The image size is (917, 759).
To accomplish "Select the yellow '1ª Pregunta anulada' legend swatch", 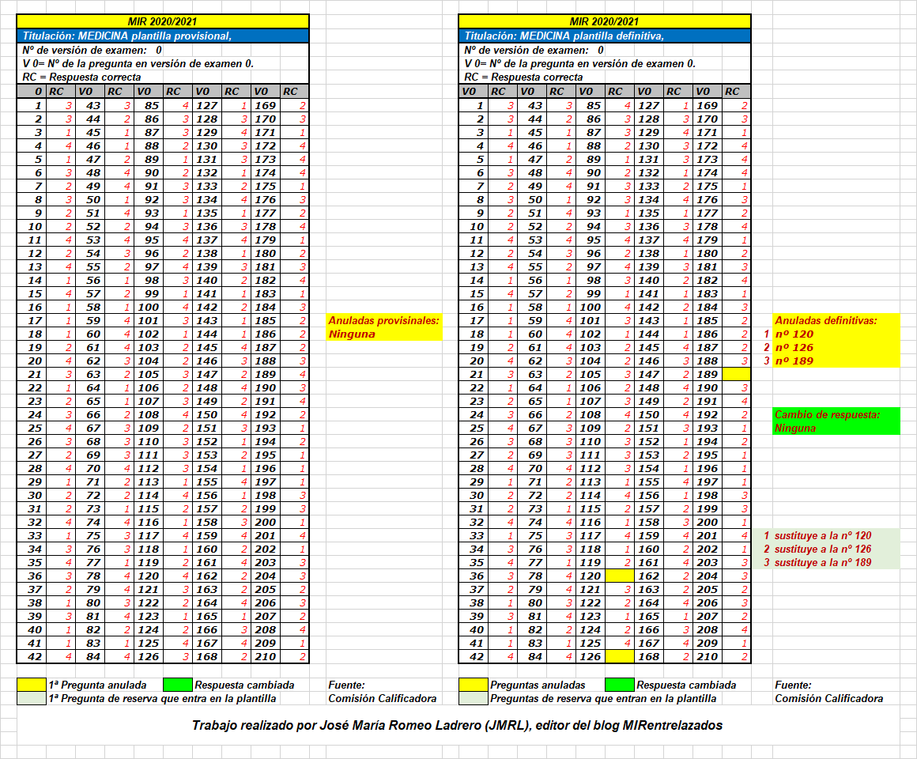I will pyautogui.click(x=31, y=685).
